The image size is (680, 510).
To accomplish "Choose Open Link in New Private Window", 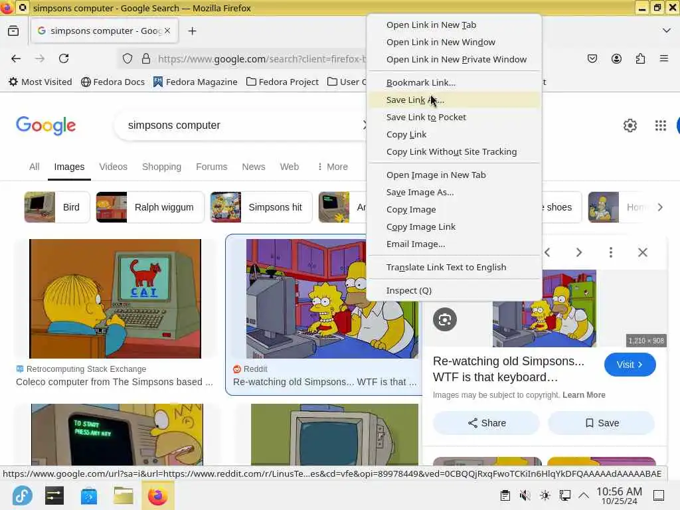I will pyautogui.click(x=454, y=59).
